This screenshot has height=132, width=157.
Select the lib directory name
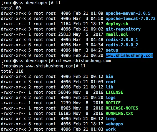click(110, 87)
